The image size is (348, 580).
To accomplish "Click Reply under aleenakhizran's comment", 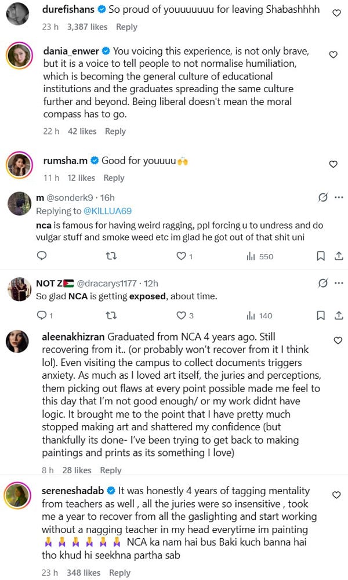I will click(111, 470).
